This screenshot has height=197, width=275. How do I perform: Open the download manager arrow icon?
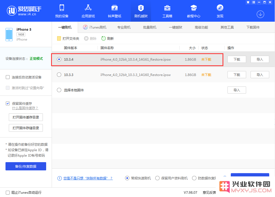pos(260,14)
